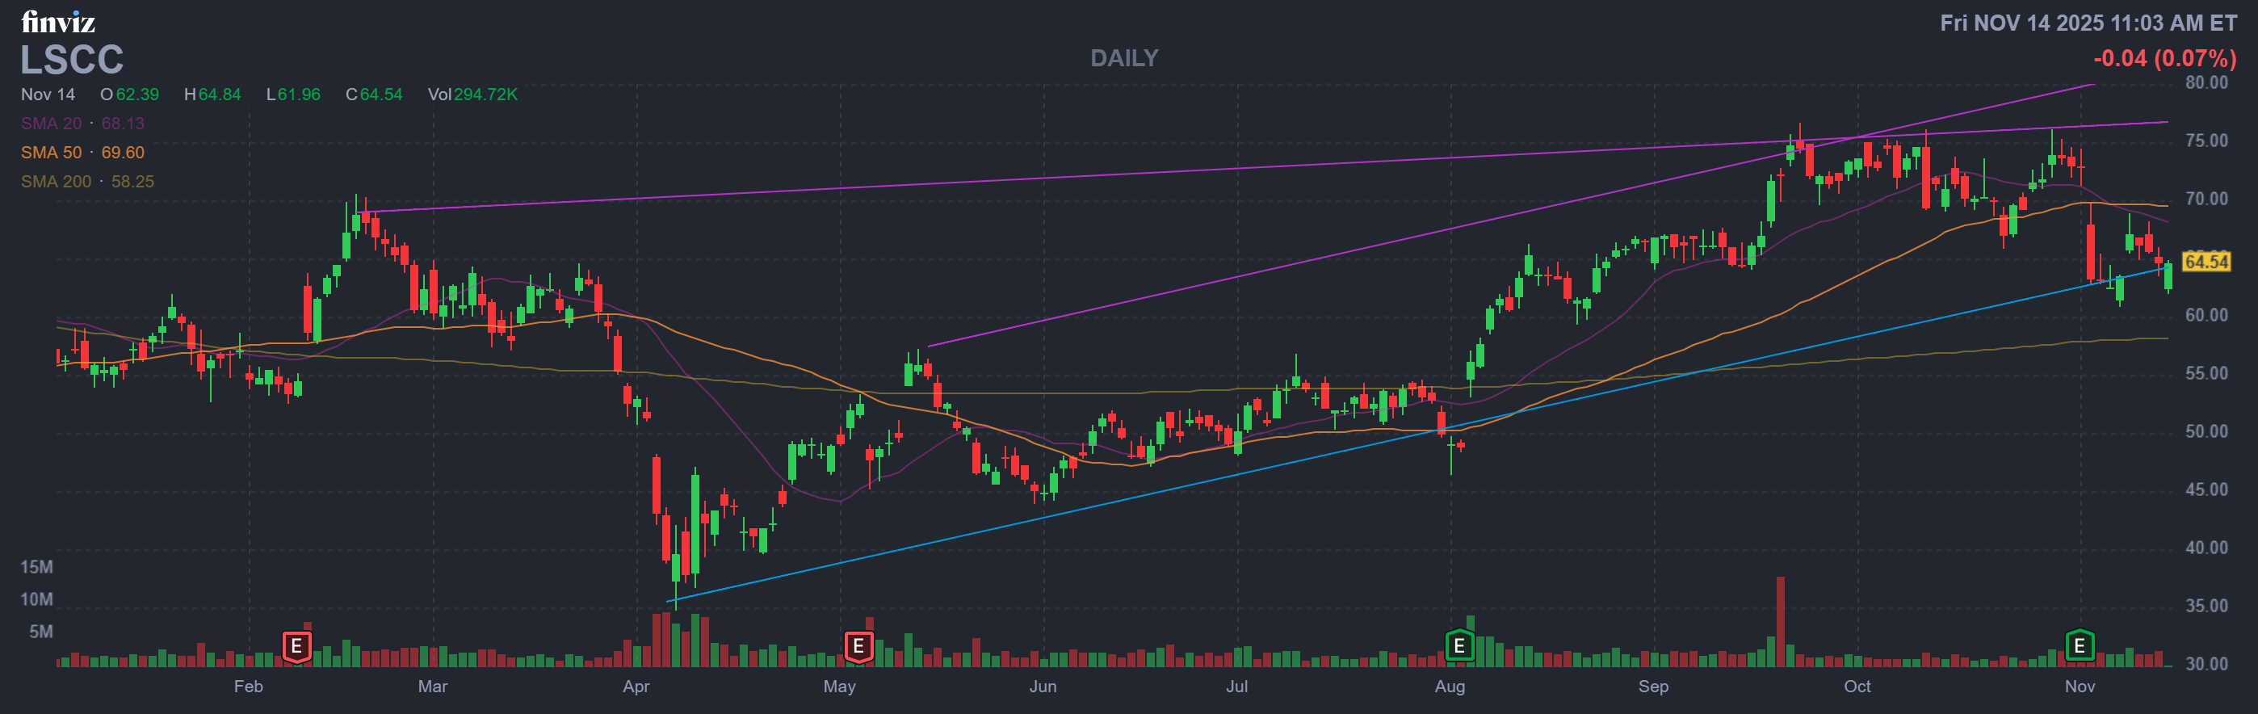Click the Vol 294.72K readout
Viewport: 2258px width, 714px height.
tap(472, 94)
